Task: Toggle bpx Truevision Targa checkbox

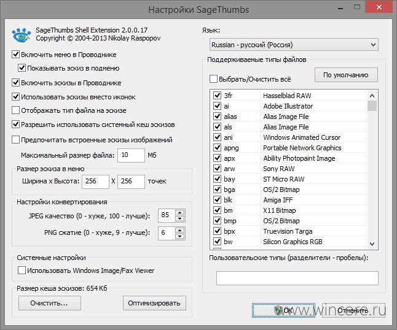Action: click(x=217, y=231)
